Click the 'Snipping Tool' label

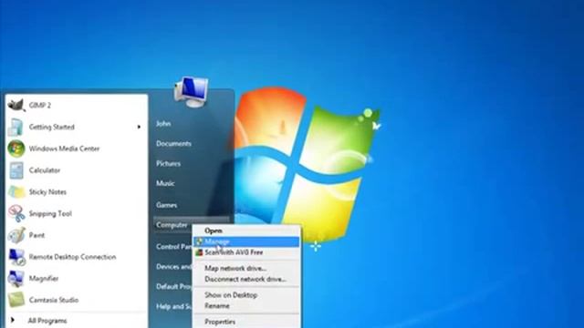pos(50,214)
